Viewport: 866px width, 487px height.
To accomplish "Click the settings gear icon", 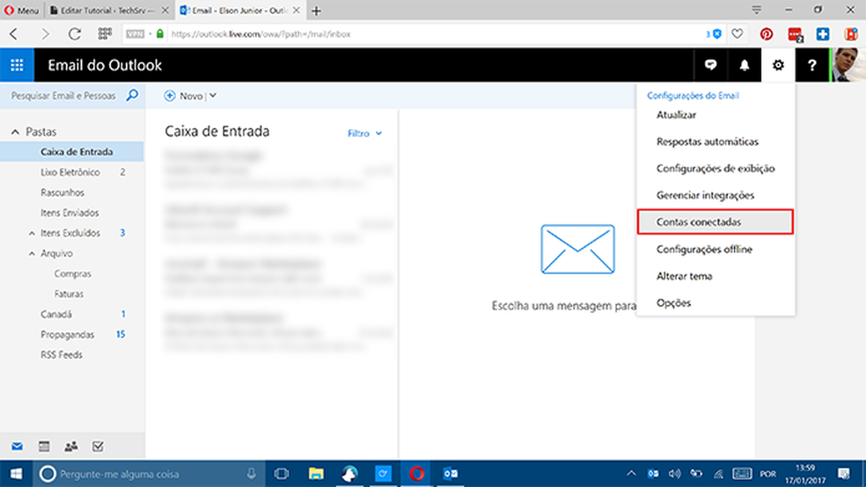I will click(x=778, y=65).
